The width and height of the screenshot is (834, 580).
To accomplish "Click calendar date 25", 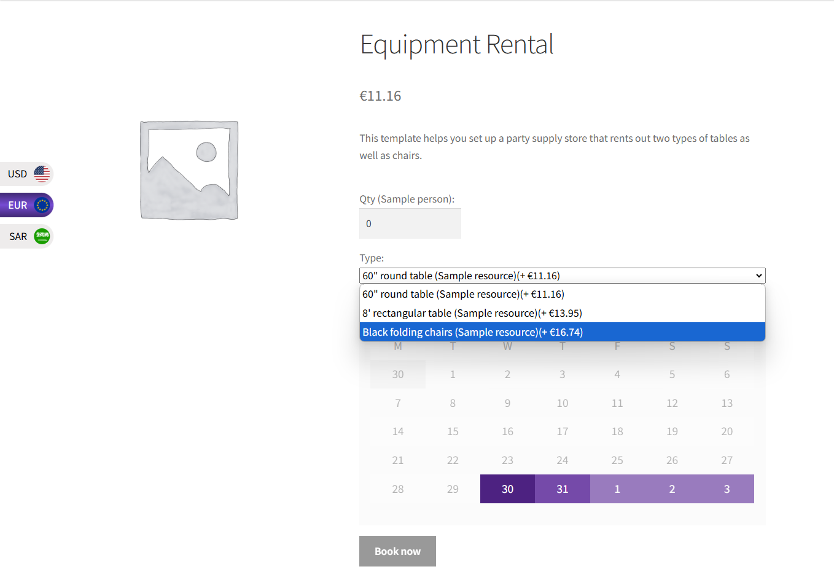I will point(617,460).
